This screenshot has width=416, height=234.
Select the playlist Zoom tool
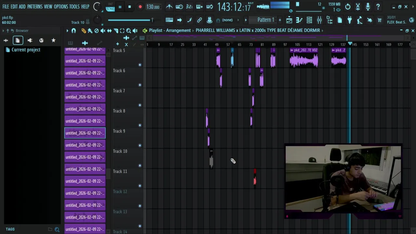click(x=128, y=31)
